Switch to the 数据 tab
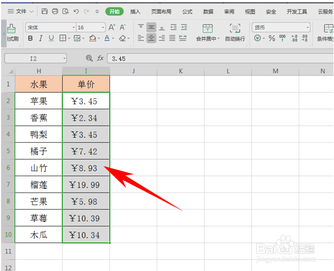The width and height of the screenshot is (334, 271). [208, 12]
